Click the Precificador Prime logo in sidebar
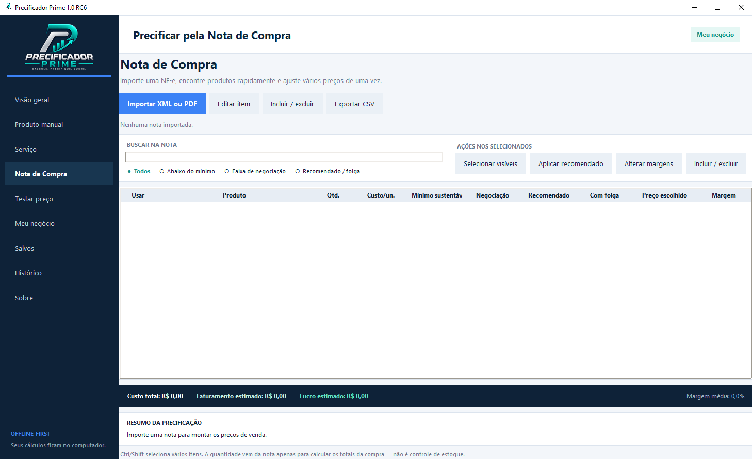752x459 pixels. [59, 46]
